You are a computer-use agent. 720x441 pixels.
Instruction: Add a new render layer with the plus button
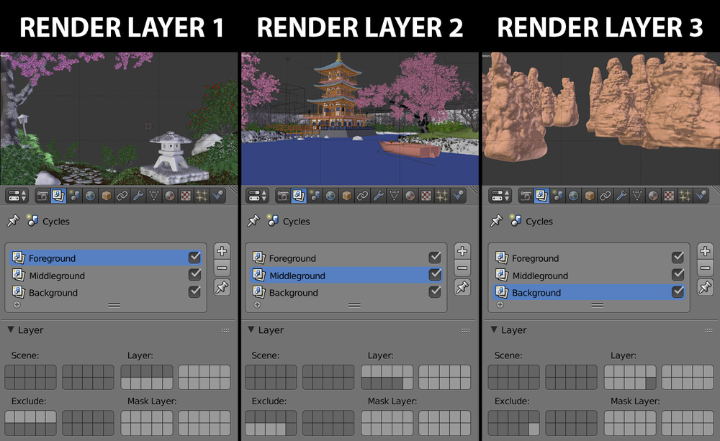(222, 250)
